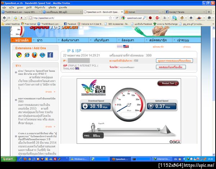Open Latest Headlines bookmark
This screenshot has width=216, height=169.
tap(10, 24)
